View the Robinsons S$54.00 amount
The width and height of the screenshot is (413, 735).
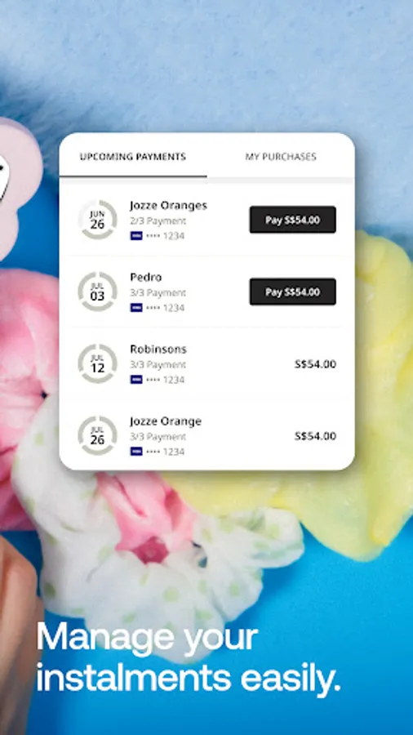pos(315,364)
